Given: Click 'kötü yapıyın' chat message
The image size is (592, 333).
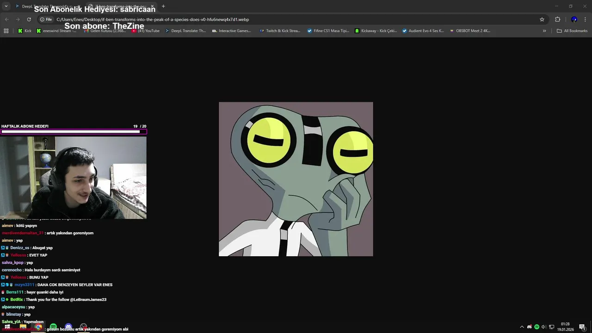Looking at the screenshot, I should click(x=26, y=226).
